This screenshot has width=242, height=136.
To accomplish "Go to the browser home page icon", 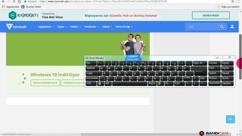I will point(19,2).
